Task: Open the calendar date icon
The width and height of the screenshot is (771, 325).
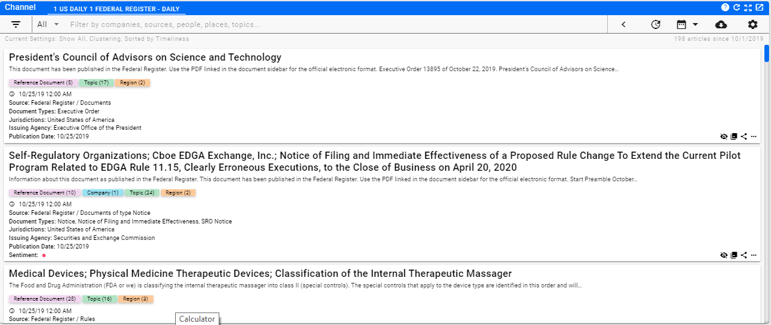Action: (682, 24)
